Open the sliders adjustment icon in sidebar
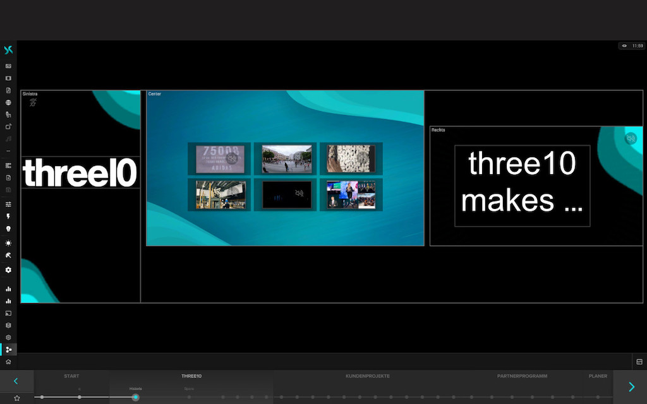The height and width of the screenshot is (404, 647). pos(8,205)
